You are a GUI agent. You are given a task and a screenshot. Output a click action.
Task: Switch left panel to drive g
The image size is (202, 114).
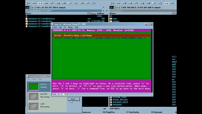pos(57,3)
